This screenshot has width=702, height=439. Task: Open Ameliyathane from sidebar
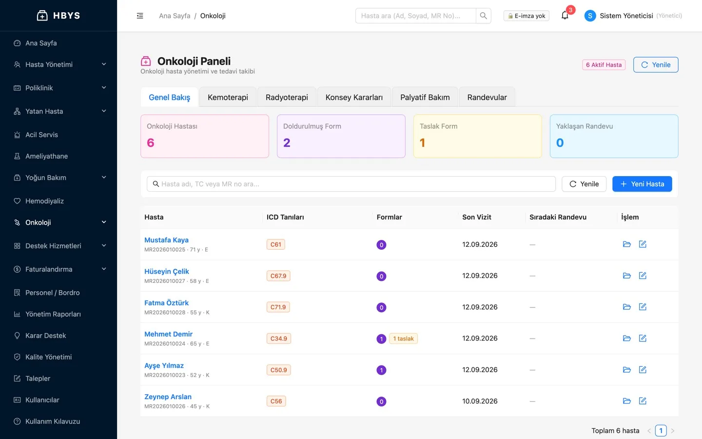[58, 156]
